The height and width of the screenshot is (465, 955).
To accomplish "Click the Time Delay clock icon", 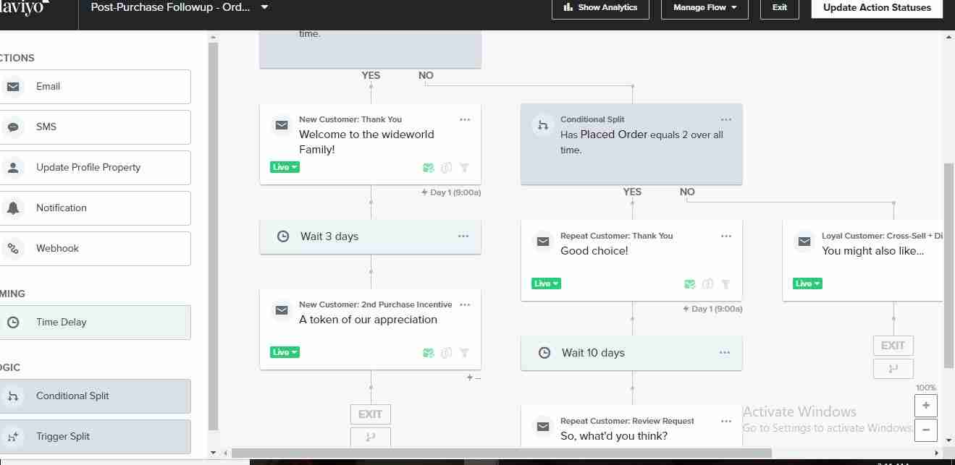I will point(13,323).
